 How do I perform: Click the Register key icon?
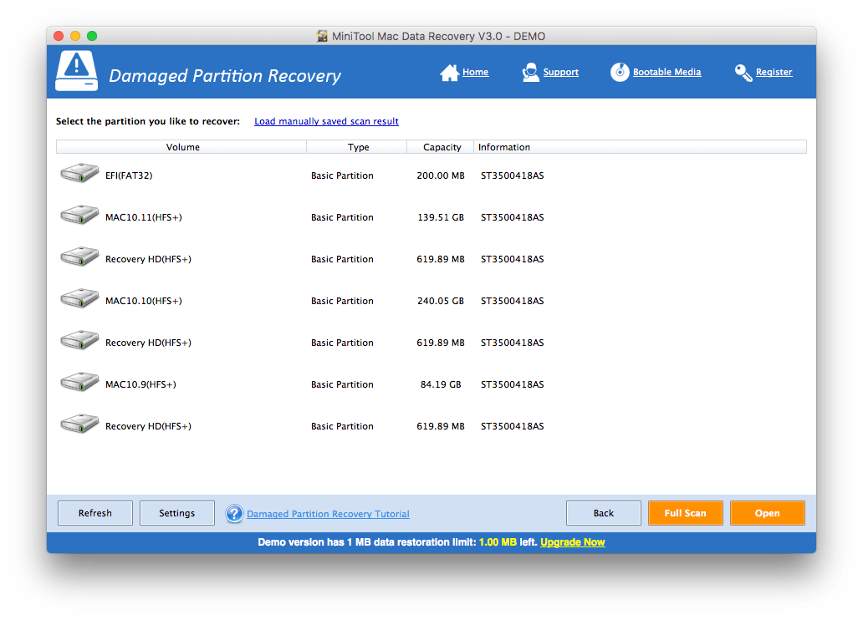[x=743, y=73]
